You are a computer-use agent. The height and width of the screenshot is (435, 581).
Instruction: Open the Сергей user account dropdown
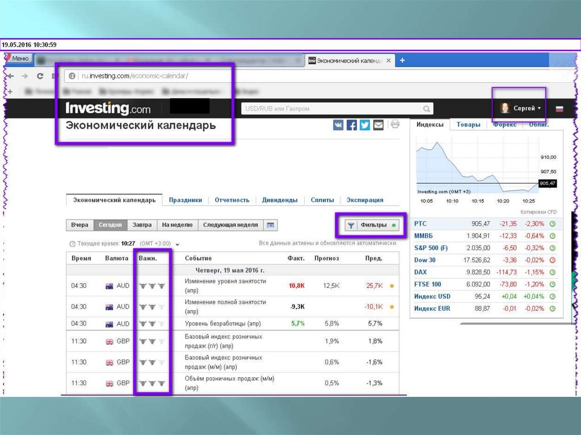(x=521, y=108)
